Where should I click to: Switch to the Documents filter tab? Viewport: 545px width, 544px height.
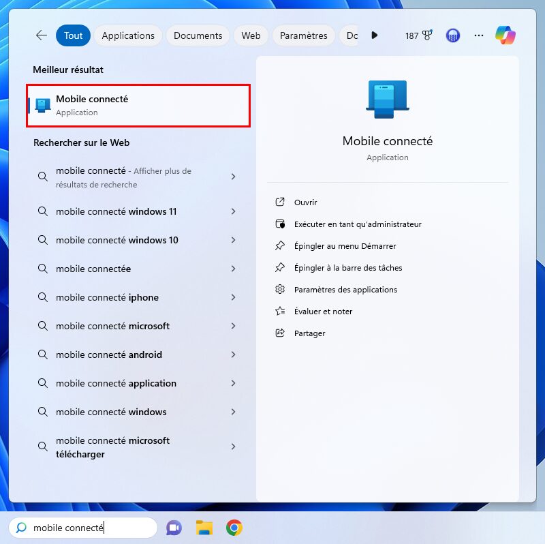click(198, 35)
